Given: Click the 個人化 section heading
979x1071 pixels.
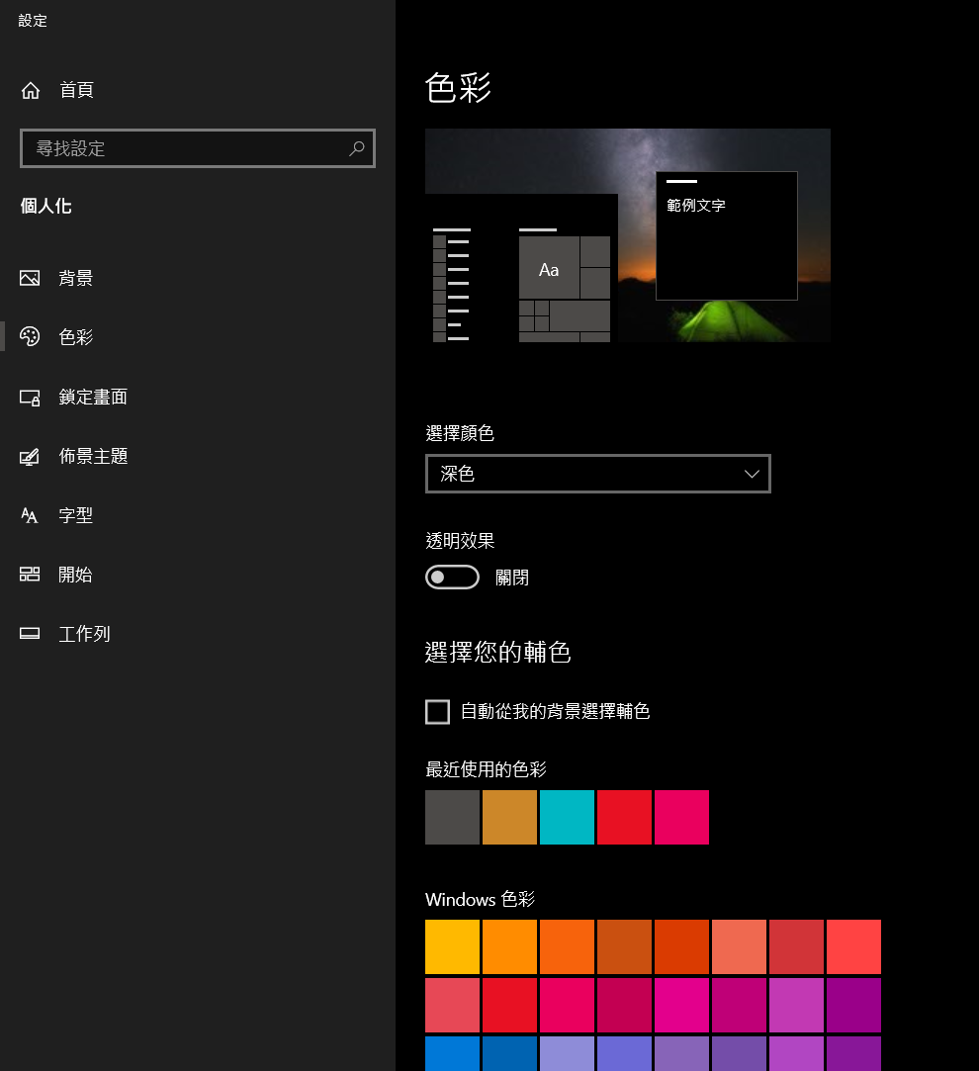Looking at the screenshot, I should [45, 207].
